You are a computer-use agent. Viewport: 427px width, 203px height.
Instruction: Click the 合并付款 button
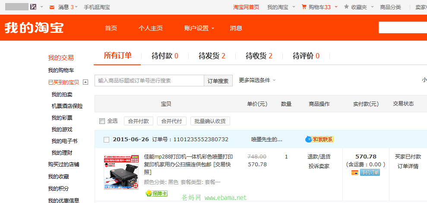138,121
